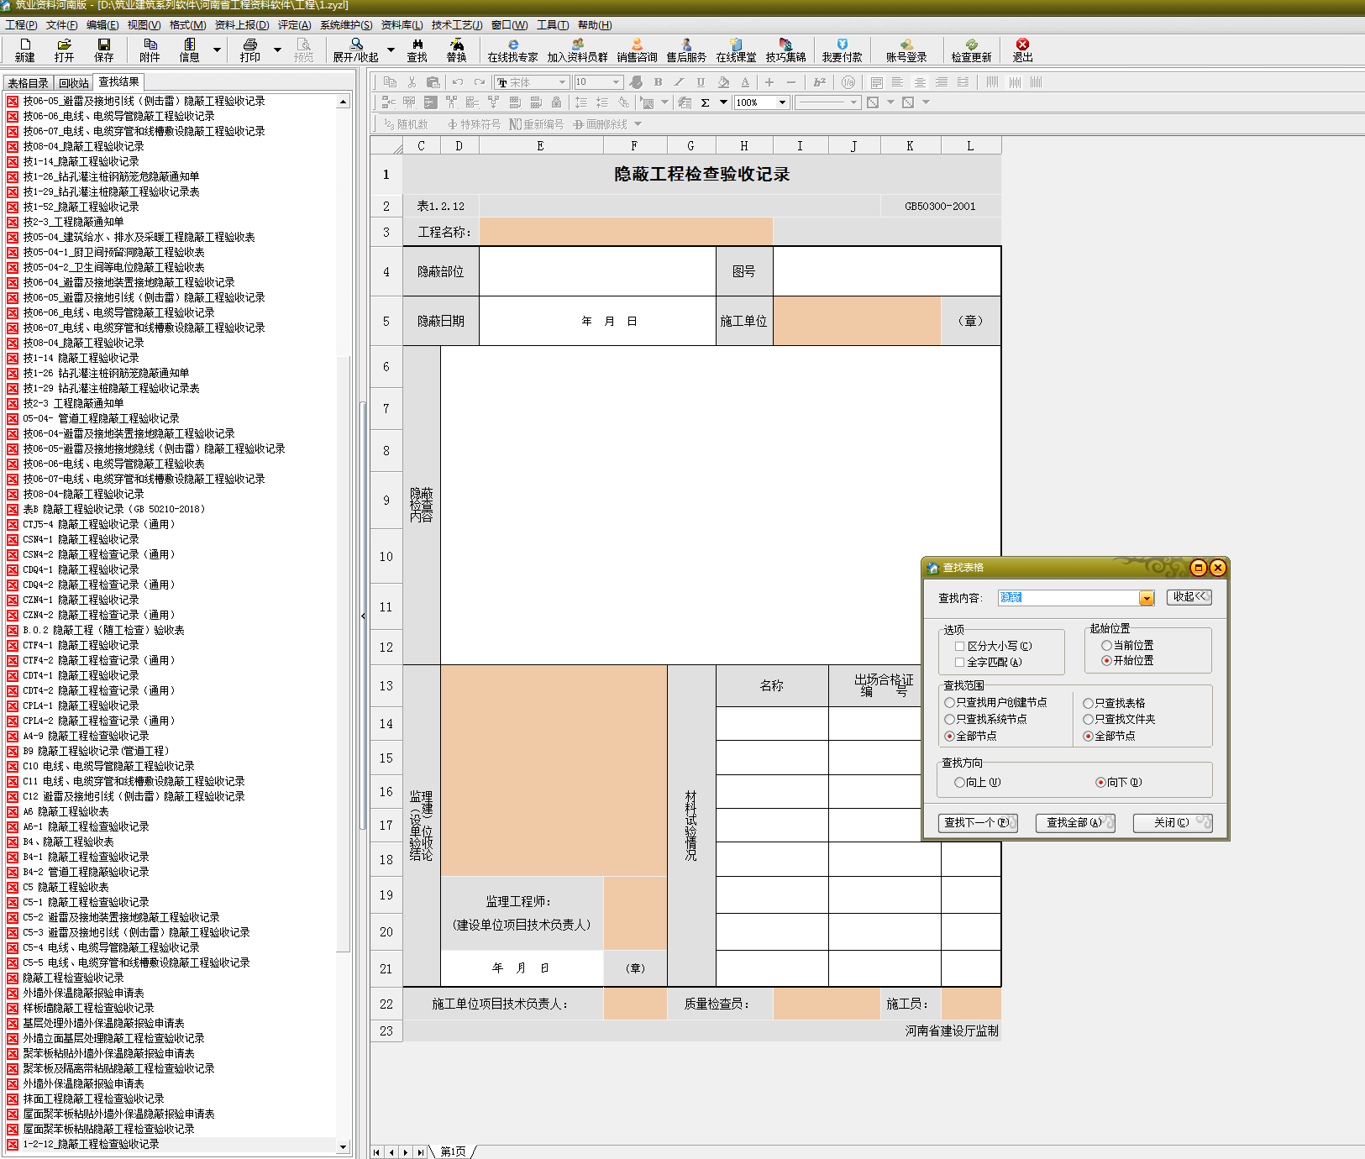This screenshot has width=1365, height=1159.
Task: Toggle the Underline U formatting icon
Action: tap(701, 82)
